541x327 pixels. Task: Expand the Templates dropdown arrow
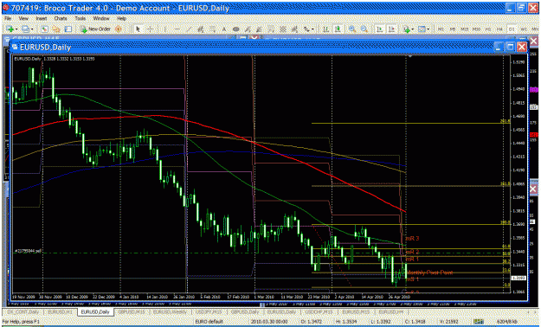(428, 29)
